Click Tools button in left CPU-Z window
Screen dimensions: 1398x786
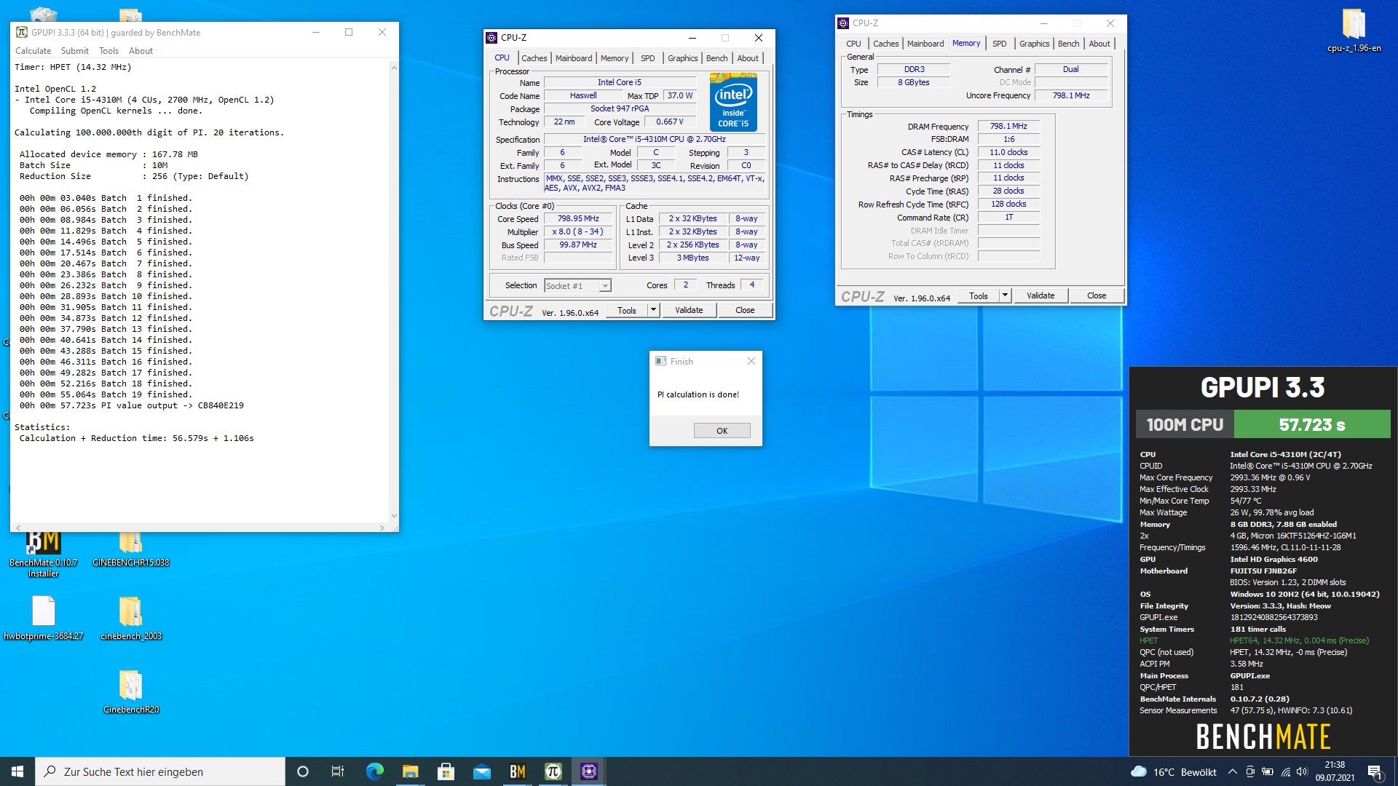click(x=627, y=310)
